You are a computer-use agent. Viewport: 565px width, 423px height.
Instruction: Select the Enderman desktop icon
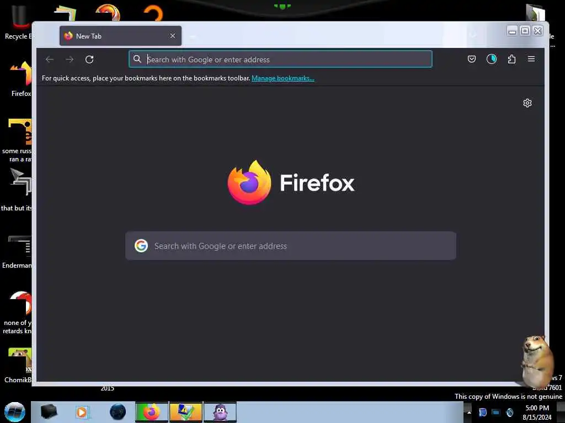pos(17,252)
